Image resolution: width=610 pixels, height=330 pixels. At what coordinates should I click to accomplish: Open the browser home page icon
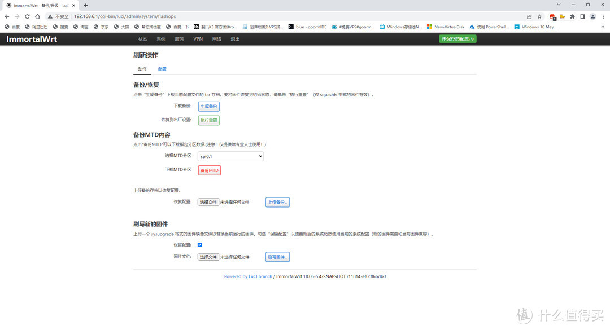[x=37, y=16]
